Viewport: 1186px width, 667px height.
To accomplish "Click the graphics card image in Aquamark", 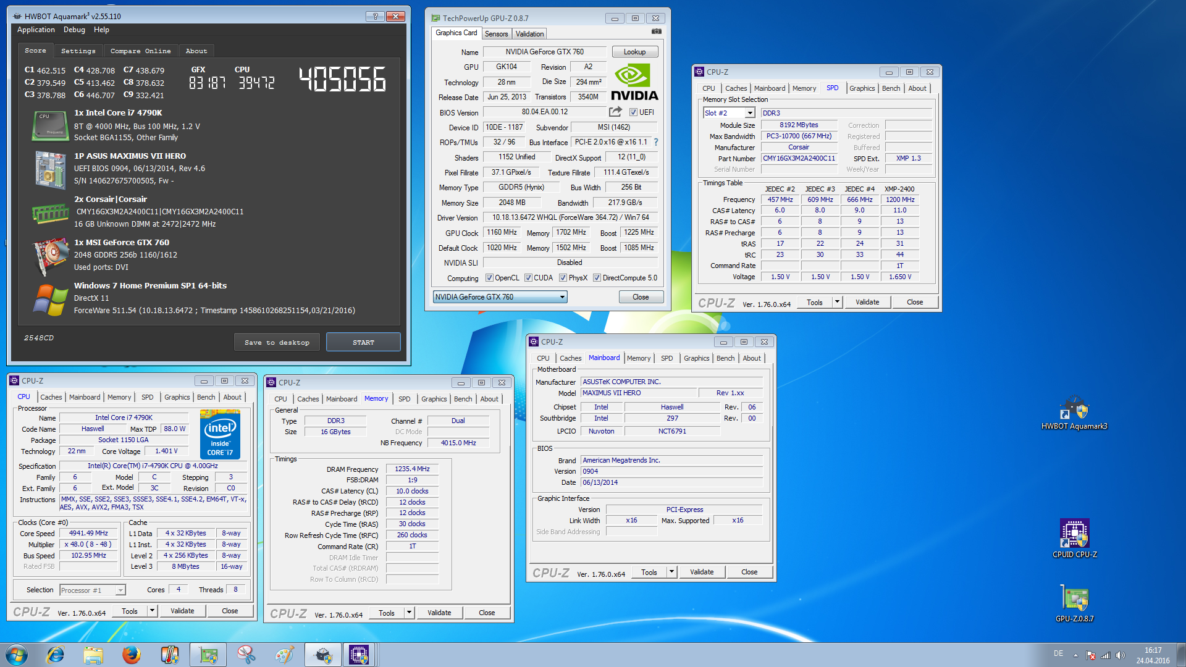I will click(x=50, y=256).
